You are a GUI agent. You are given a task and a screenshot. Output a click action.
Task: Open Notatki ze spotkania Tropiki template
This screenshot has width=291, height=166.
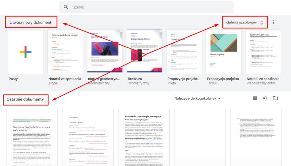click(65, 52)
